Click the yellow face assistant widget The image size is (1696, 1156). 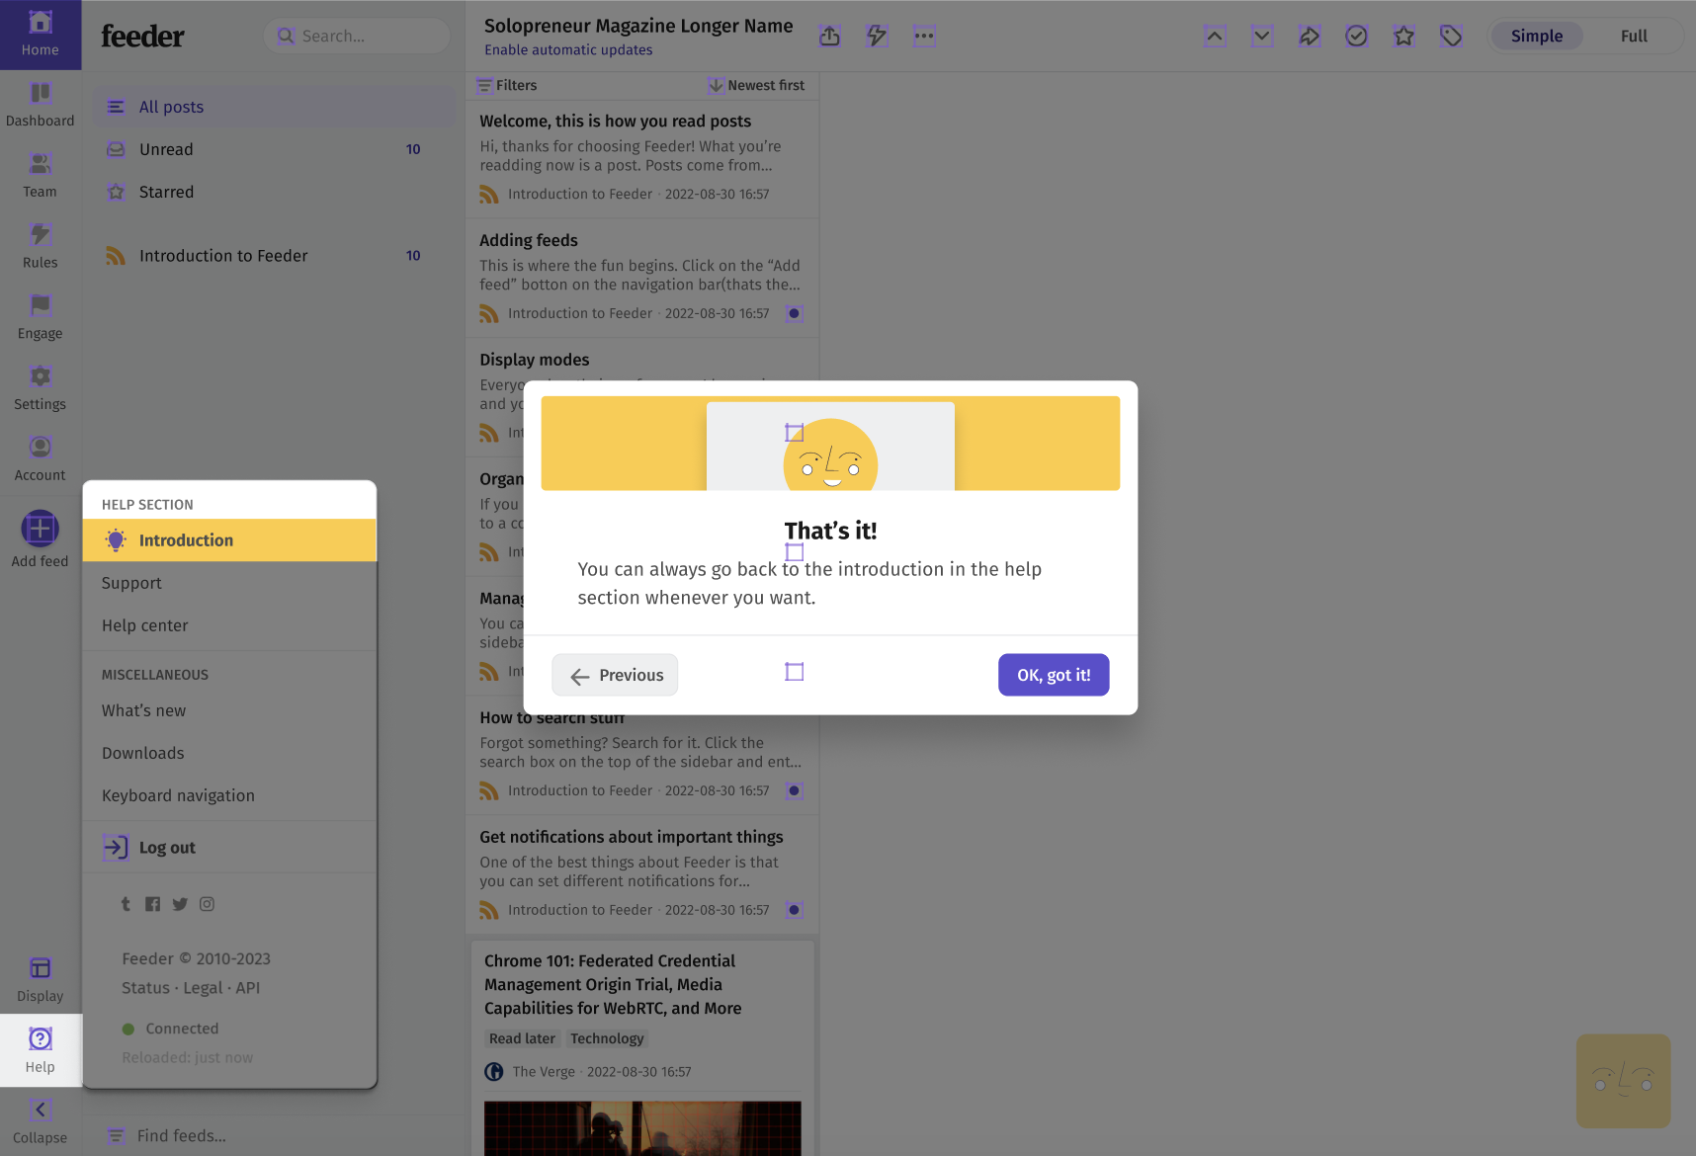tap(1623, 1081)
